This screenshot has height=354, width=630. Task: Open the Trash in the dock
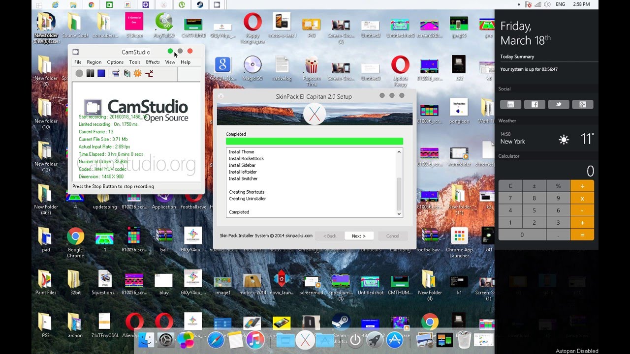(464, 340)
